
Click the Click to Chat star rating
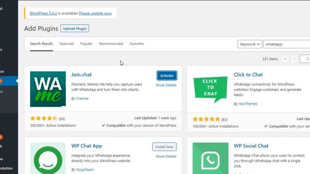click(206, 119)
